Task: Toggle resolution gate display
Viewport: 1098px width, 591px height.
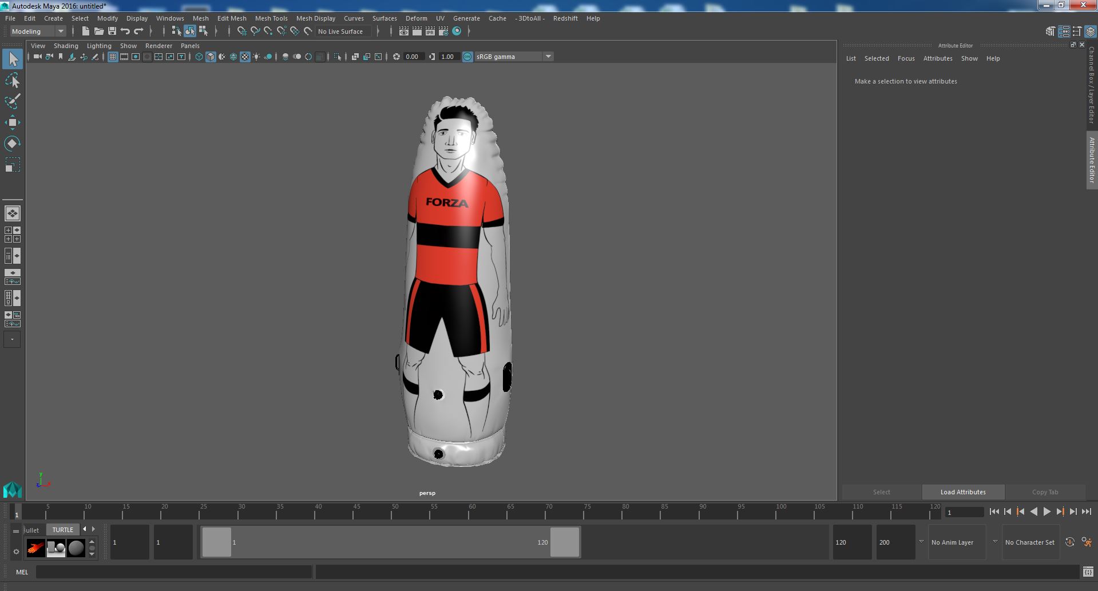Action: pos(136,57)
